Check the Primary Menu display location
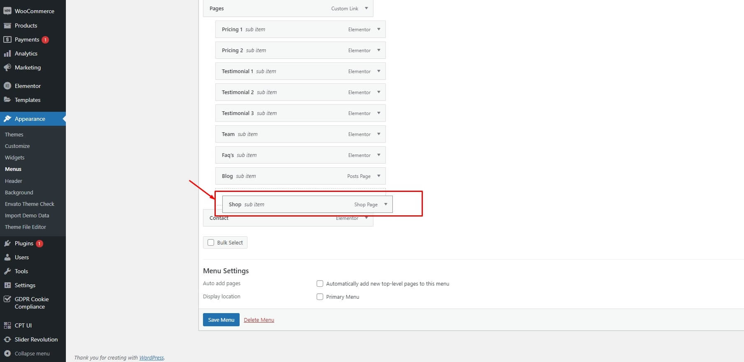744x362 pixels. pos(320,297)
